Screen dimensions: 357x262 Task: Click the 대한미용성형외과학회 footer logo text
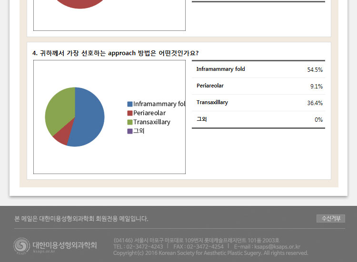point(64,245)
